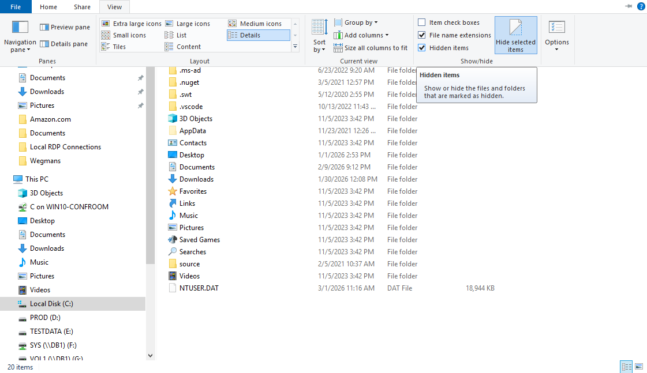Click the Size all columns to fit icon
This screenshot has width=647, height=373.
click(x=338, y=48)
